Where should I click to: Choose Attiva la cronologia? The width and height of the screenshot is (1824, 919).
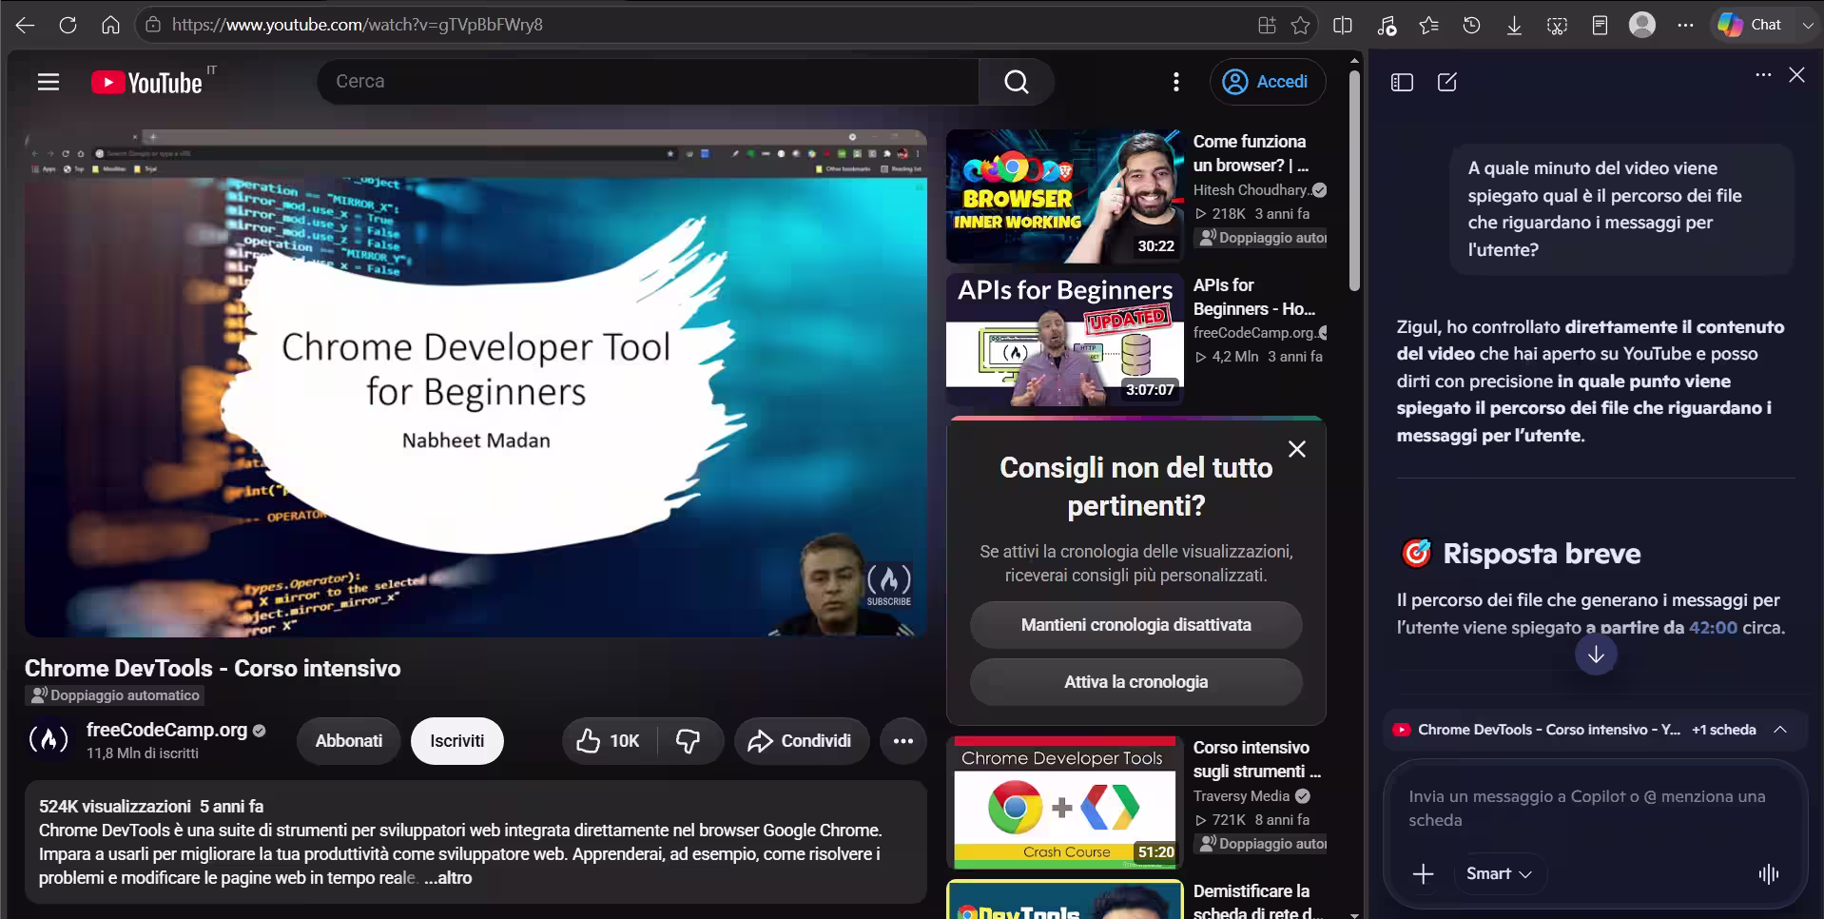[x=1136, y=682]
